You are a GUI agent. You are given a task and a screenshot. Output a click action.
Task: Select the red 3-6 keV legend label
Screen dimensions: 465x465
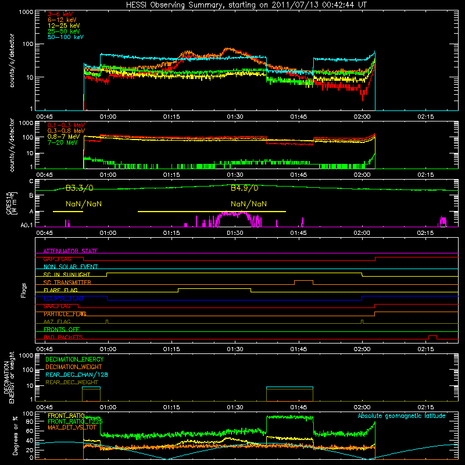pos(60,14)
